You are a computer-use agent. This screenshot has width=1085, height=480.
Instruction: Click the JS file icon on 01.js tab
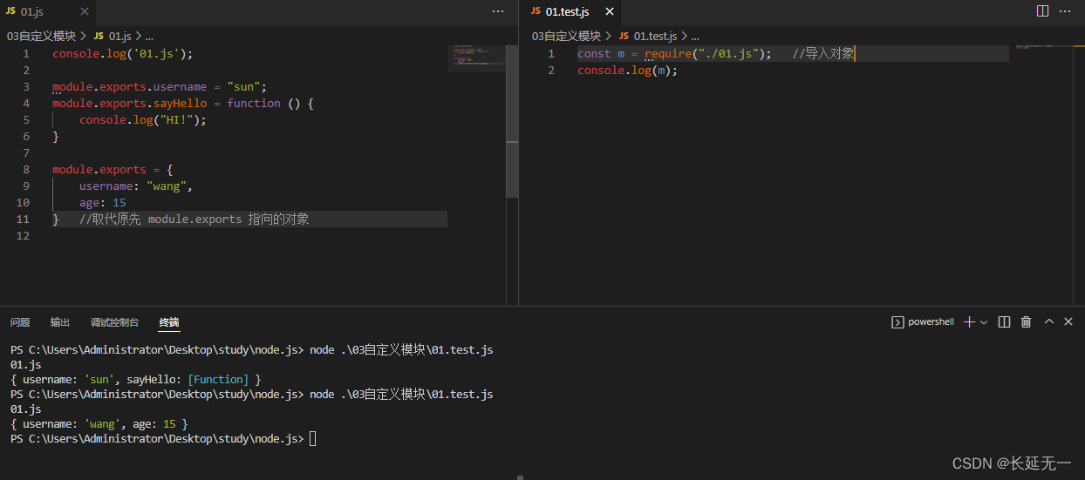click(x=10, y=12)
